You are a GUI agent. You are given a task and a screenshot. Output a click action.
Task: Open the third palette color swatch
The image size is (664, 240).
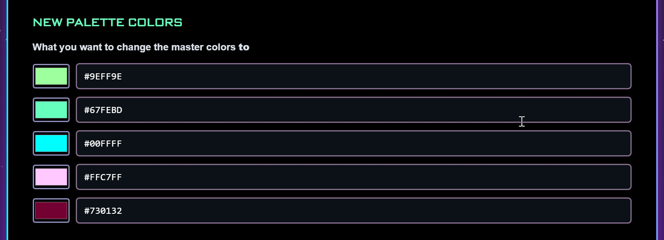(x=51, y=143)
